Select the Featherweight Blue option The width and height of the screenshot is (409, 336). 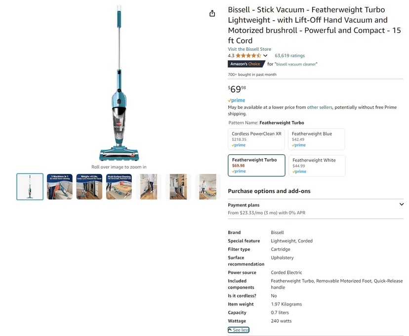(316, 139)
